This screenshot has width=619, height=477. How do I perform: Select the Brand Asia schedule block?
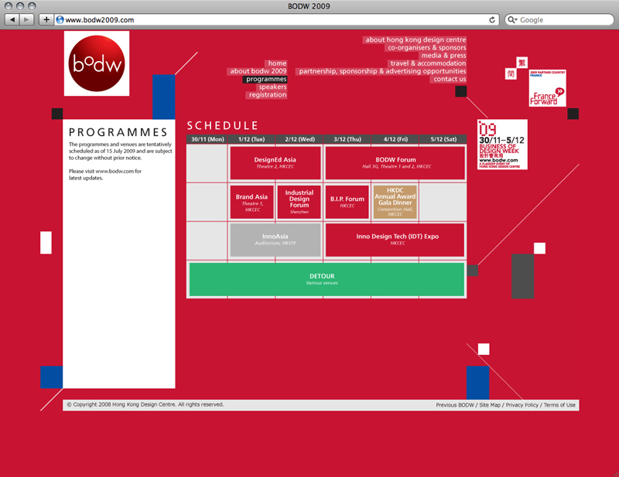pos(252,202)
